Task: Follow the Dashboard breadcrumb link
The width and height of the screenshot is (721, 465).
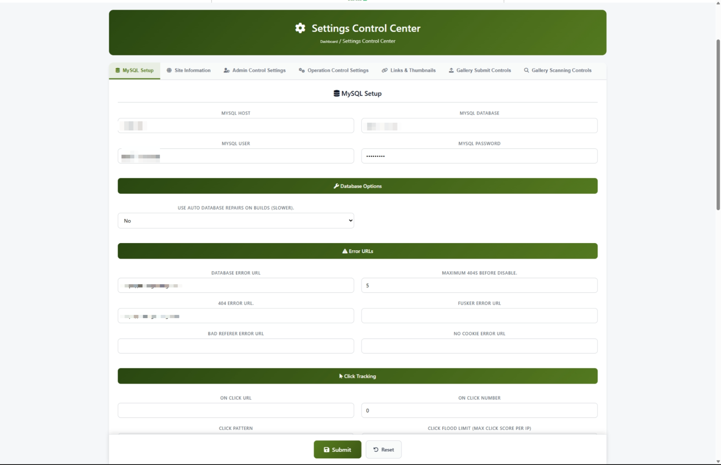Action: (x=328, y=42)
